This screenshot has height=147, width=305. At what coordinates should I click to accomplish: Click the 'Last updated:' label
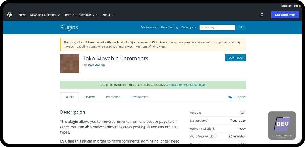[199, 121]
